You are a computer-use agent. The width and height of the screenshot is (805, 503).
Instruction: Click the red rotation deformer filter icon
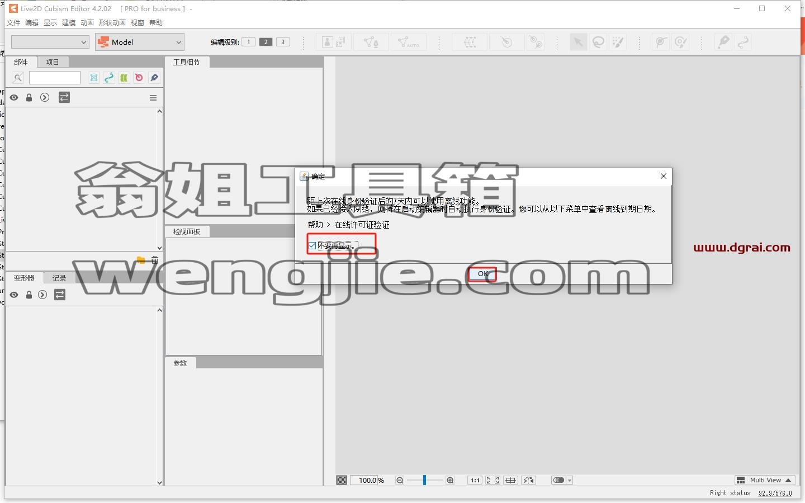139,78
